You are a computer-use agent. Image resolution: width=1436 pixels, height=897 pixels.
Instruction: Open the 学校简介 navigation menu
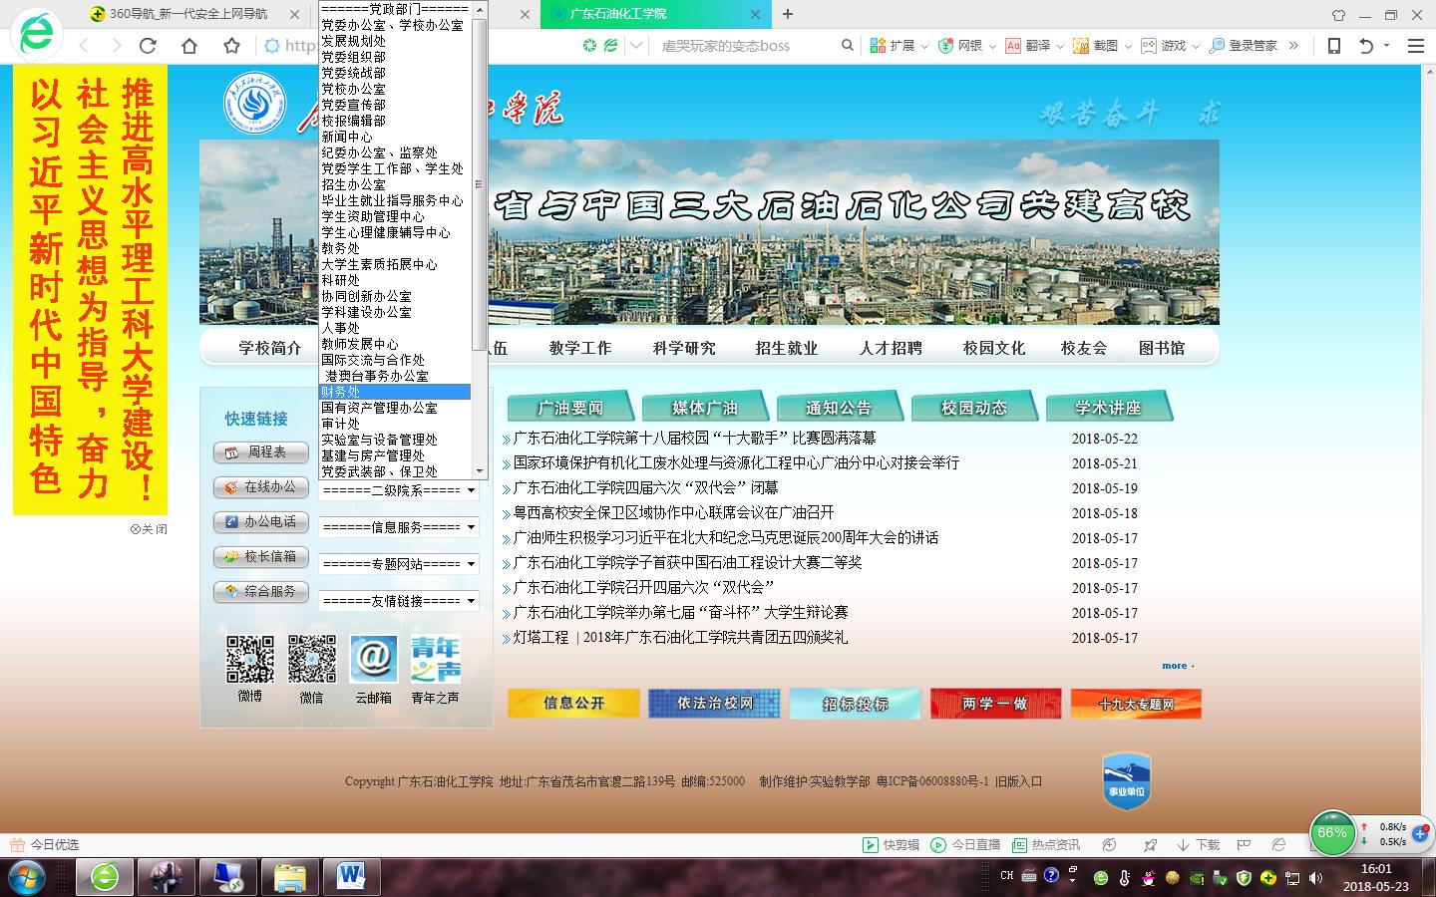tap(270, 348)
